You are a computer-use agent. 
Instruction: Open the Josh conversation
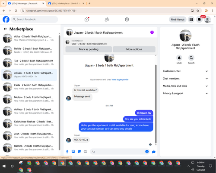29,135
